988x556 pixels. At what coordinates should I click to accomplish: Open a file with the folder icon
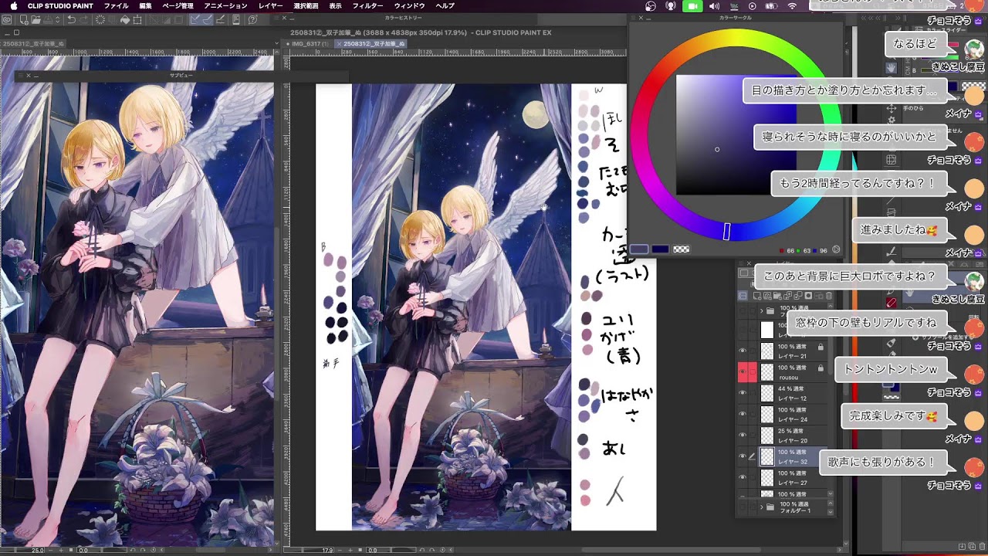(x=36, y=19)
